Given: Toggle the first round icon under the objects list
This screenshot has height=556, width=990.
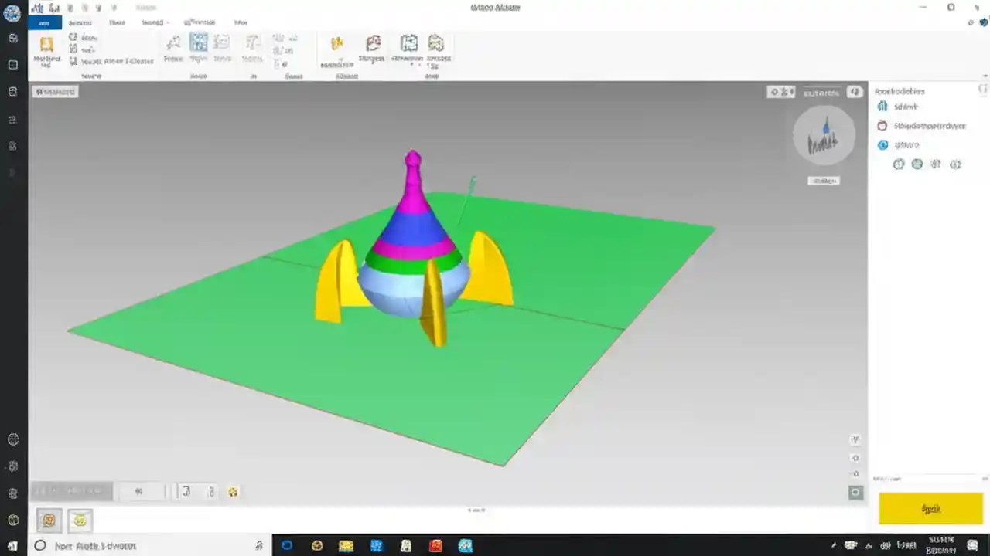Looking at the screenshot, I should coord(898,164).
